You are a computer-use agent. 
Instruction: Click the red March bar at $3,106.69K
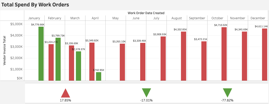click(72, 63)
